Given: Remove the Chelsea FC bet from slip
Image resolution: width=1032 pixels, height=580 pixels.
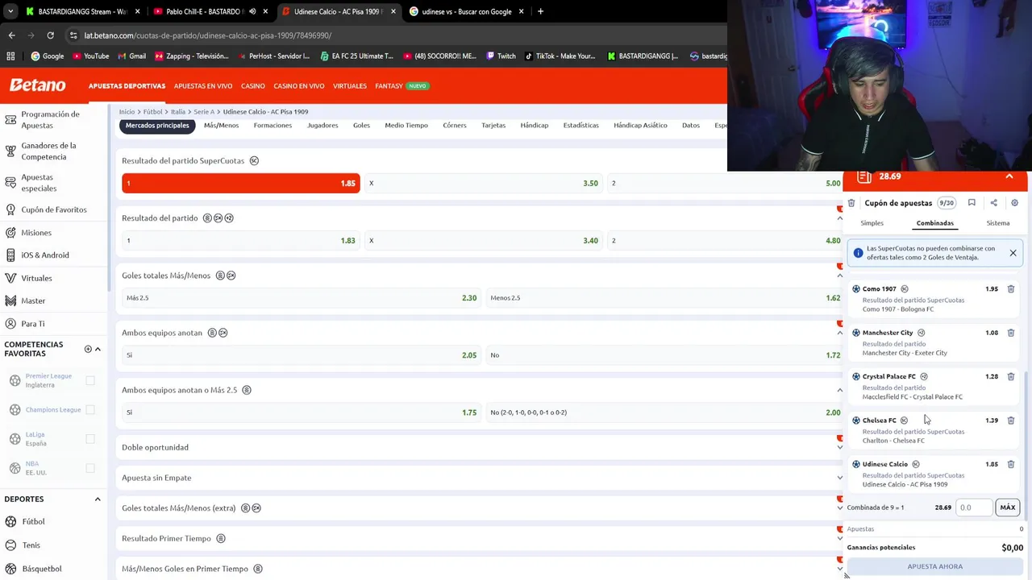Looking at the screenshot, I should 1010,420.
